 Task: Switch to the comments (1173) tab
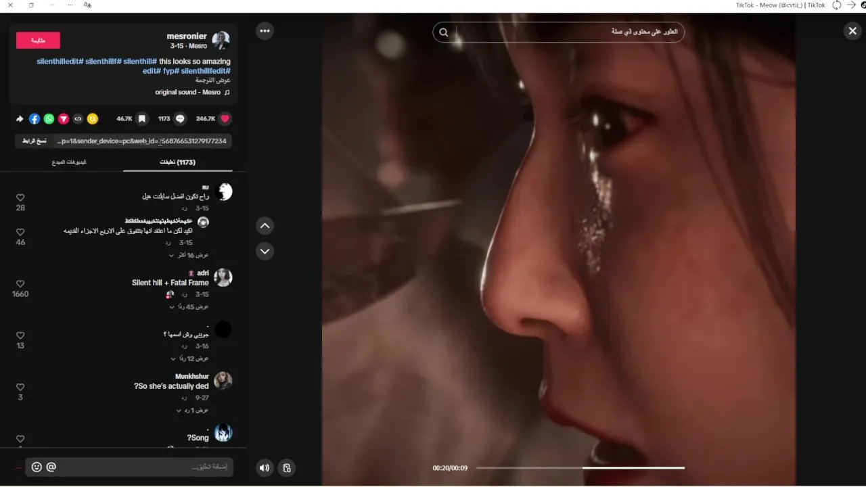coord(178,162)
